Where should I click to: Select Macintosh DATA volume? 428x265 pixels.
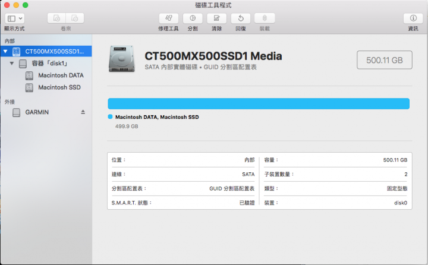click(46, 75)
